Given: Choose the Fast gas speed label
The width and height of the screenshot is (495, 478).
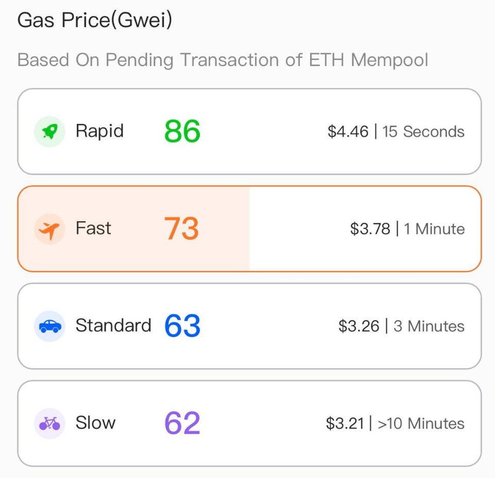Looking at the screenshot, I should point(93,228).
